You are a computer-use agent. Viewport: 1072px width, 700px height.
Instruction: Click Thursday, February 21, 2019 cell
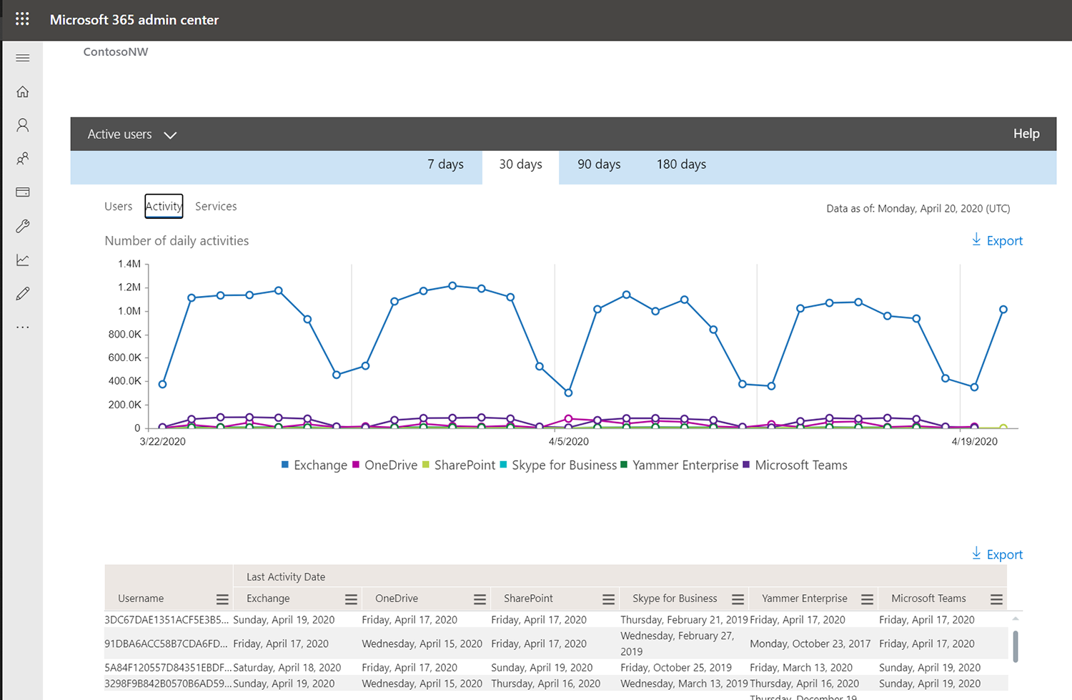pos(684,620)
